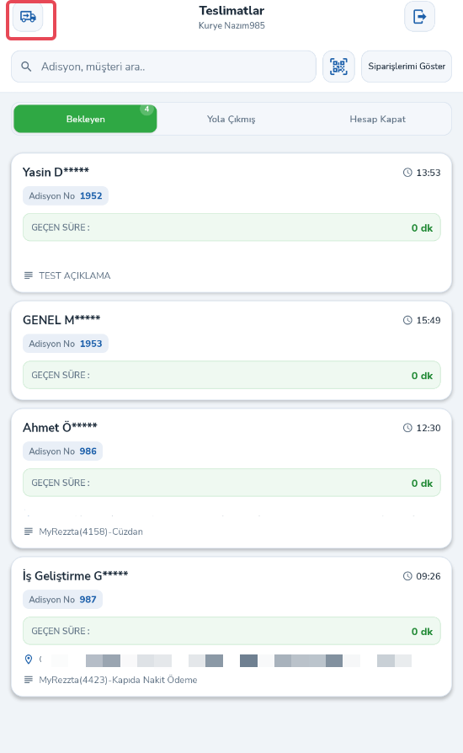Click note icon next to TEST AÇIKLAMA
The image size is (463, 753).
[x=29, y=275]
